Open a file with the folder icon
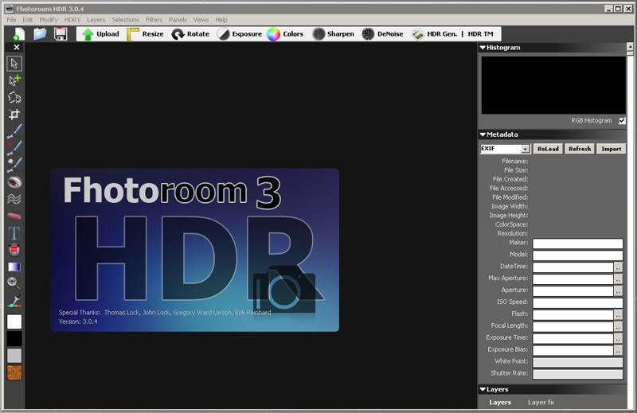Image resolution: width=637 pixels, height=413 pixels. 40,33
